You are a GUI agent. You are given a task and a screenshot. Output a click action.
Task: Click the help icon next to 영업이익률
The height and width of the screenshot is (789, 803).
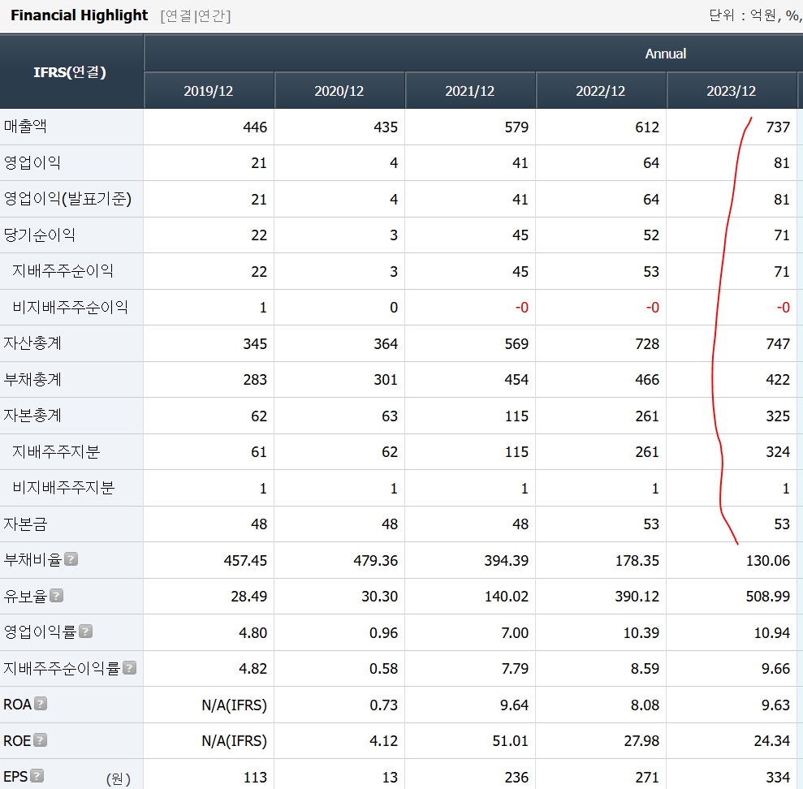86,632
